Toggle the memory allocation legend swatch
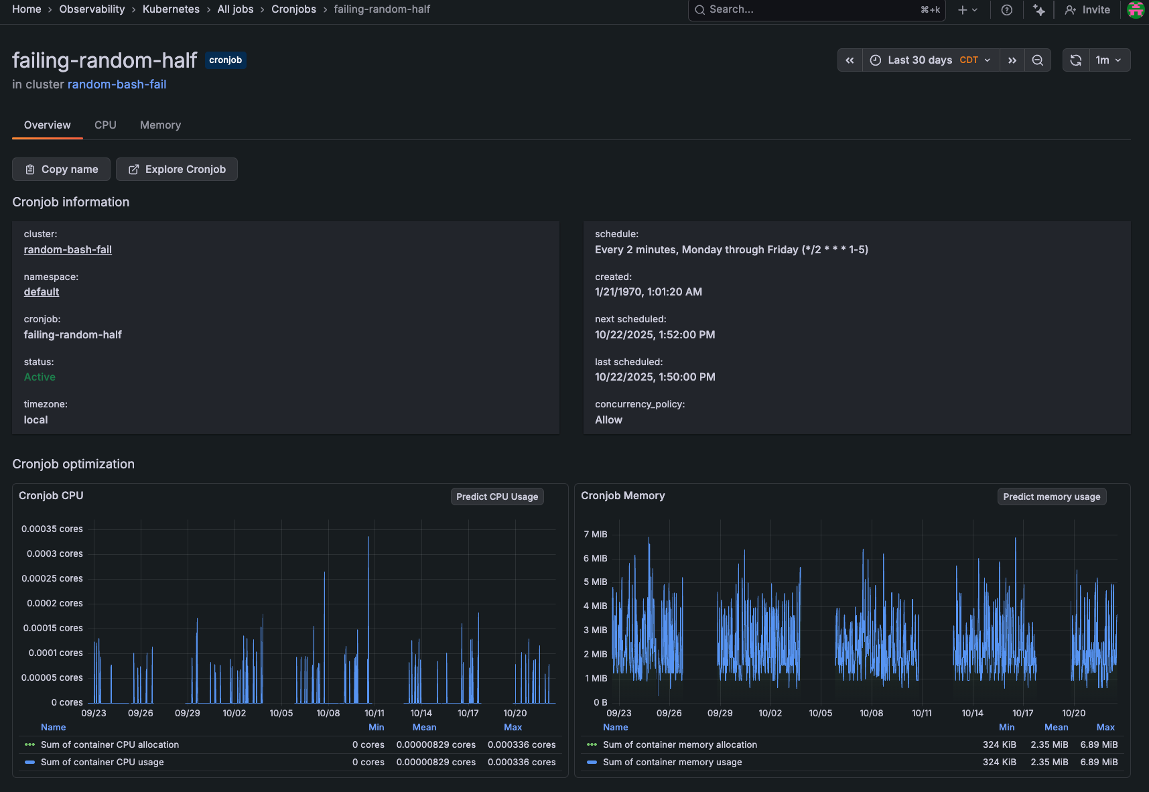The height and width of the screenshot is (792, 1149). click(592, 744)
